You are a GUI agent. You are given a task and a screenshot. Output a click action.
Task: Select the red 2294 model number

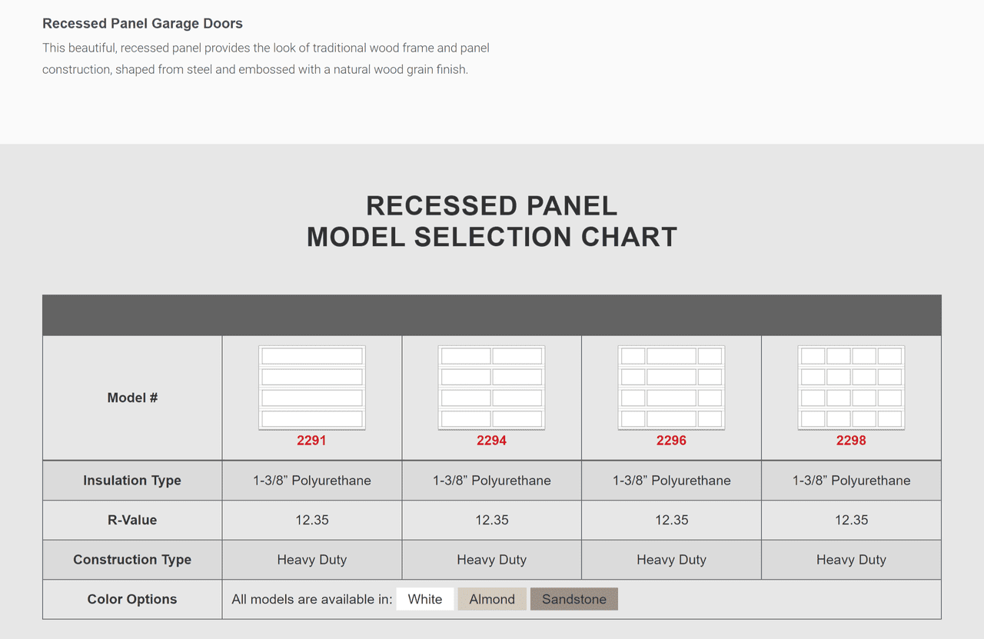(492, 441)
